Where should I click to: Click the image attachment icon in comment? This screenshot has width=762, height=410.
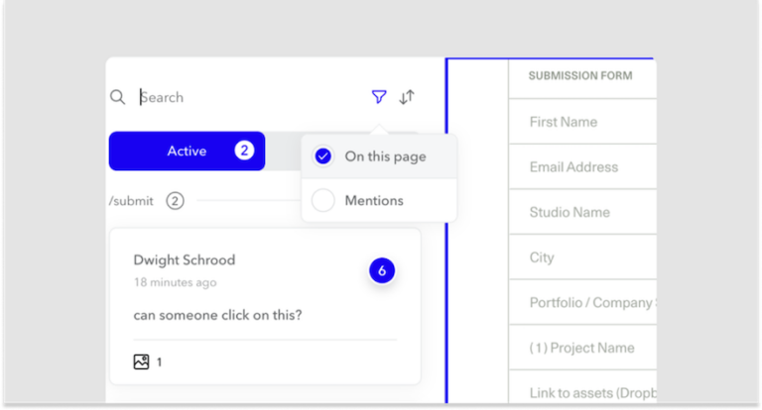coord(141,361)
